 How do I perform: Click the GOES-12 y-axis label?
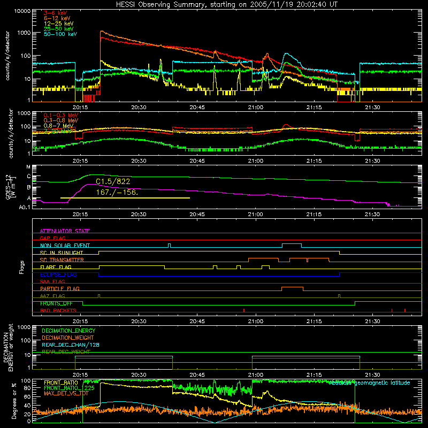(11, 187)
